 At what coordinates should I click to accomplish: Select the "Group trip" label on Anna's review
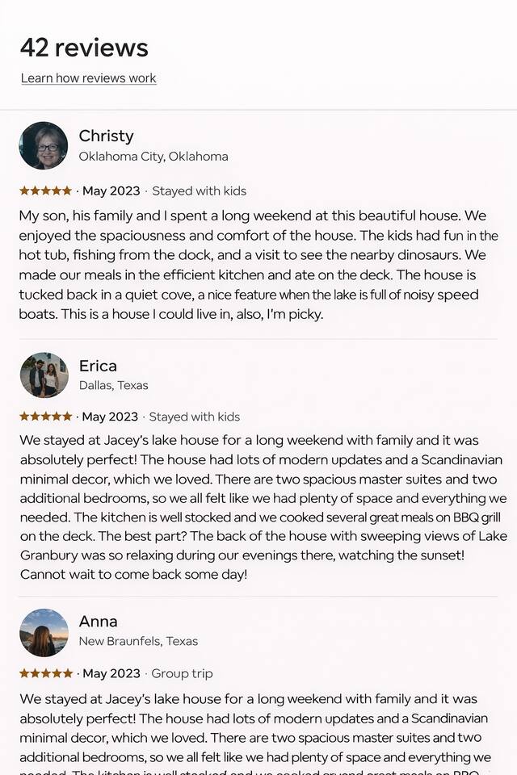182,673
